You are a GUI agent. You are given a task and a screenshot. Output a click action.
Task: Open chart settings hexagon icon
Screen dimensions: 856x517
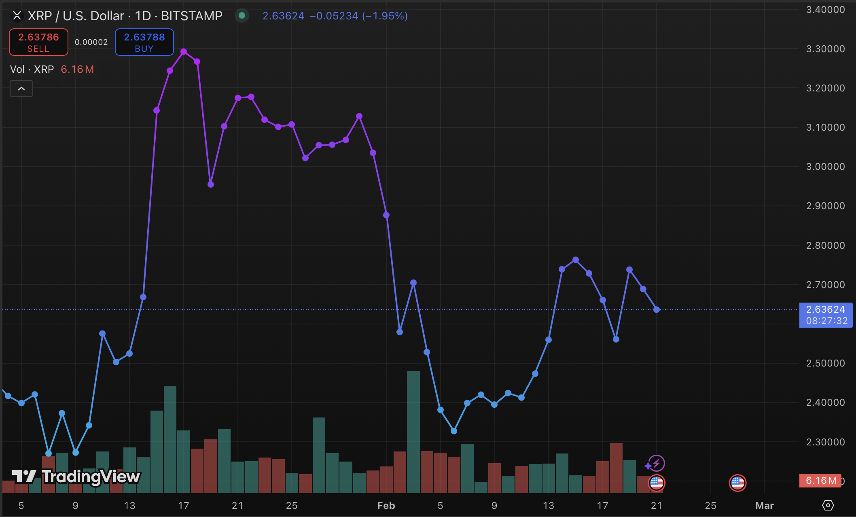click(828, 505)
